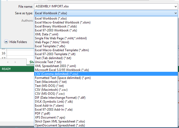Click the next sheet navigation arrow
179x128 pixels.
[15, 62]
